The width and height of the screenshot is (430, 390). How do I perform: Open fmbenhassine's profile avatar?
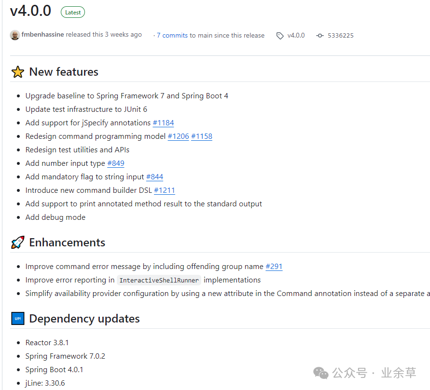click(x=16, y=35)
